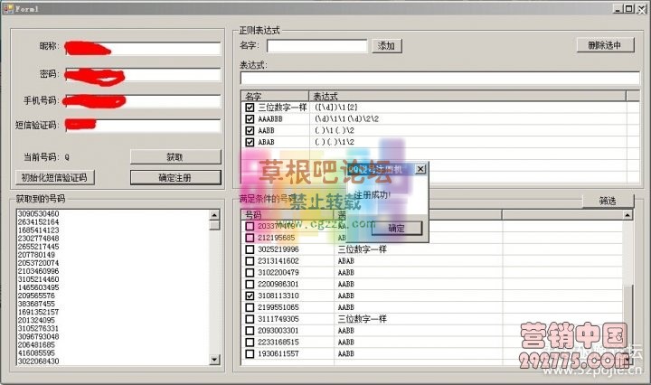This screenshot has width=651, height=385.
Task: Click the 获取 button
Action: 175,157
